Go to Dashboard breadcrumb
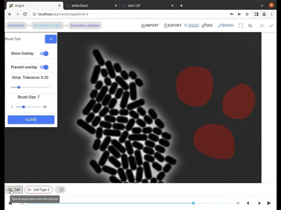Screen dimensions: 281x210 point(16,25)
